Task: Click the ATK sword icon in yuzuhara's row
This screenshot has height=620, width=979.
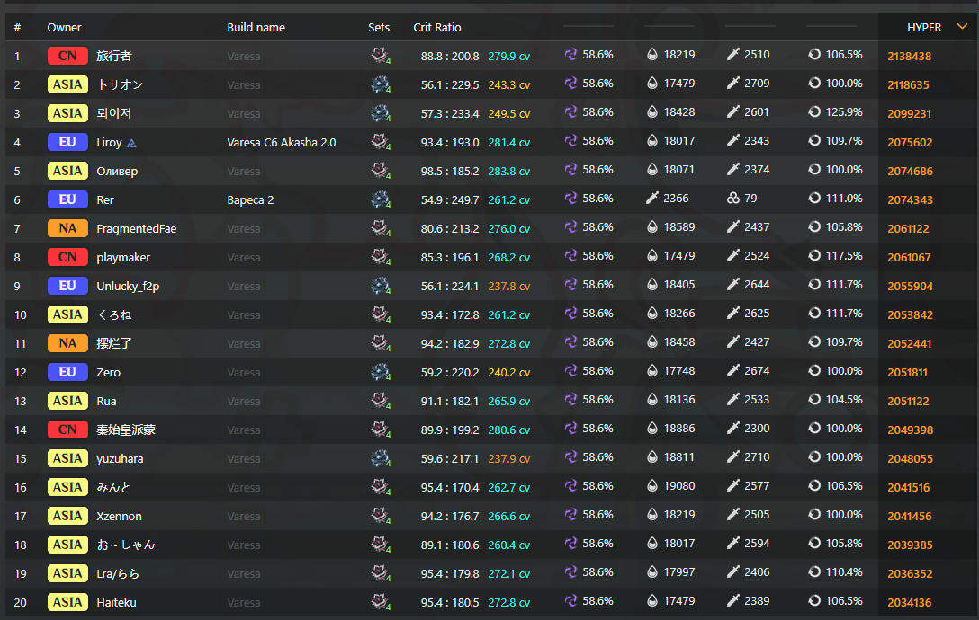Action: pyautogui.click(x=733, y=458)
